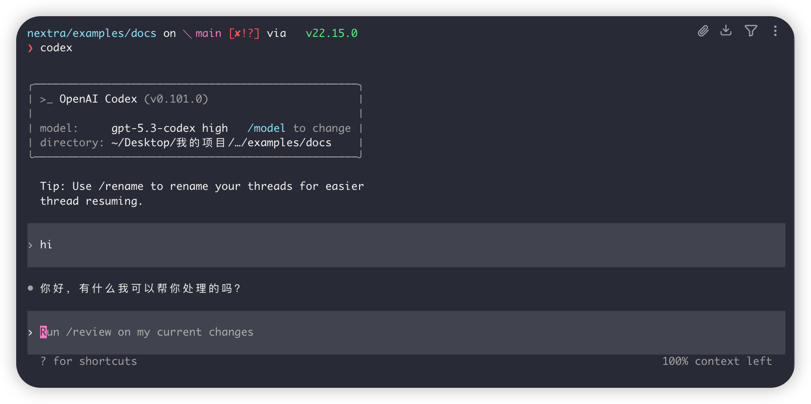Click the main branch name
This screenshot has width=811, height=404.
(208, 34)
